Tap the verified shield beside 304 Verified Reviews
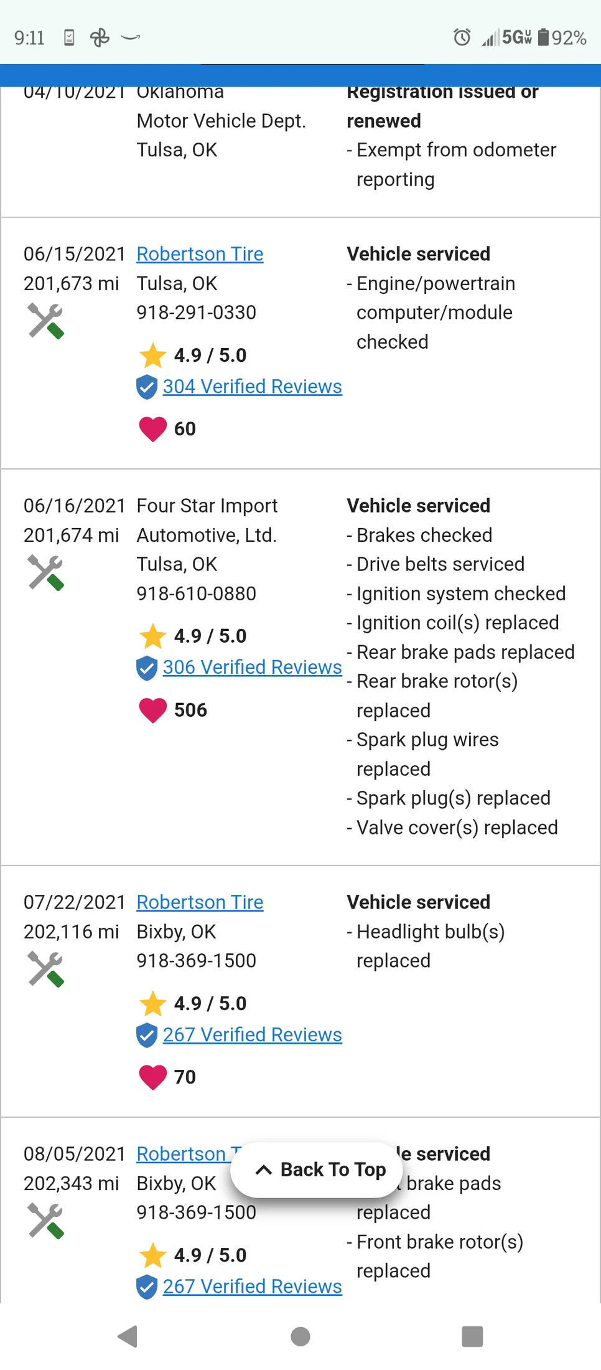The height and width of the screenshot is (1370, 601). tap(146, 387)
